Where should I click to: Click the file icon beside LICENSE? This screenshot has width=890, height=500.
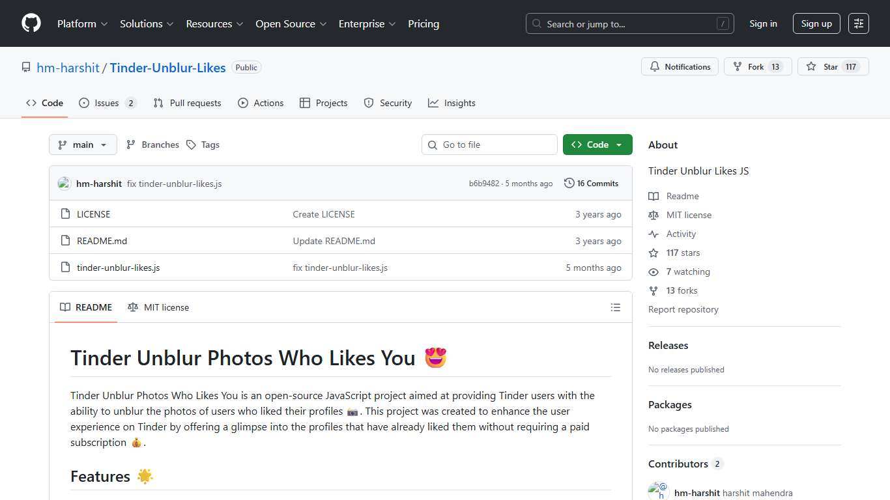(65, 214)
